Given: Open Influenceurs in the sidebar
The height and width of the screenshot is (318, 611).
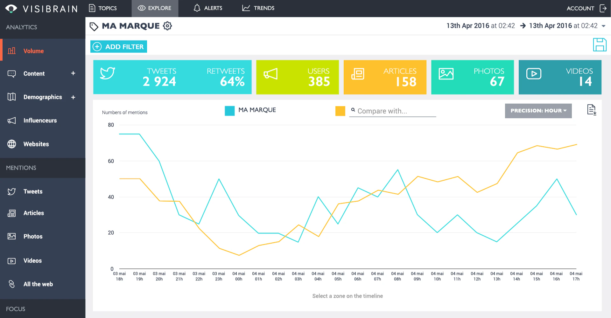Looking at the screenshot, I should [40, 121].
